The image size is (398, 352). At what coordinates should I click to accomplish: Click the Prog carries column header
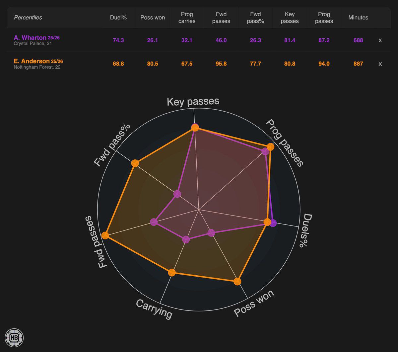[187, 18]
